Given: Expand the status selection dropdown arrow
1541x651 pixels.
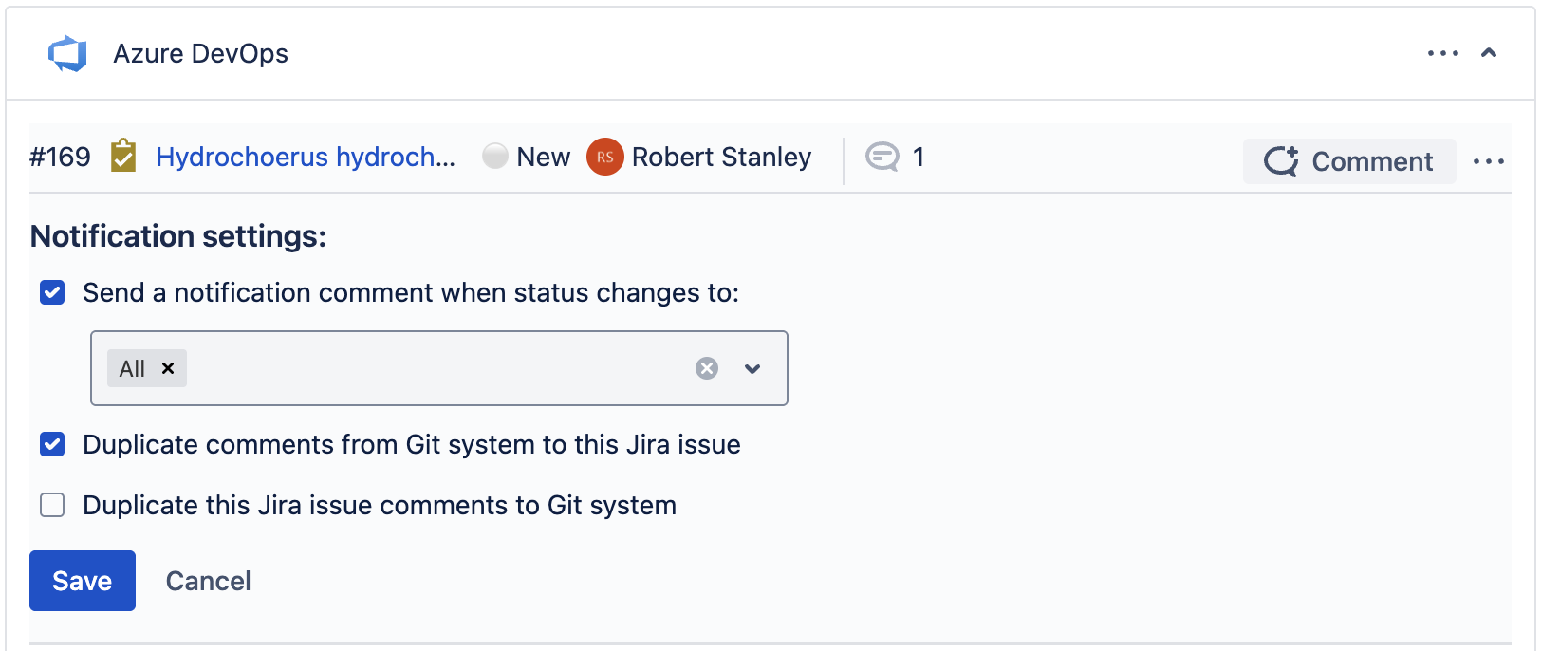Looking at the screenshot, I should tap(752, 368).
